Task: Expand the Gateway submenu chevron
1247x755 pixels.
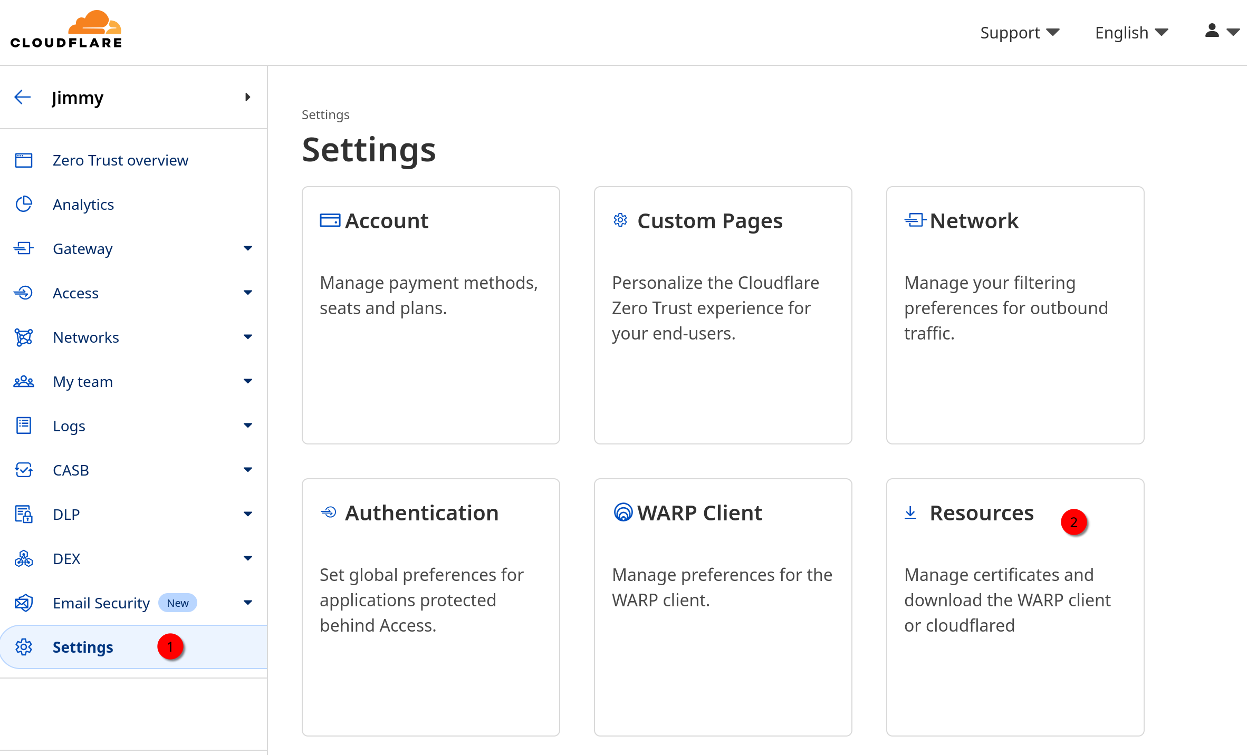Action: click(248, 248)
